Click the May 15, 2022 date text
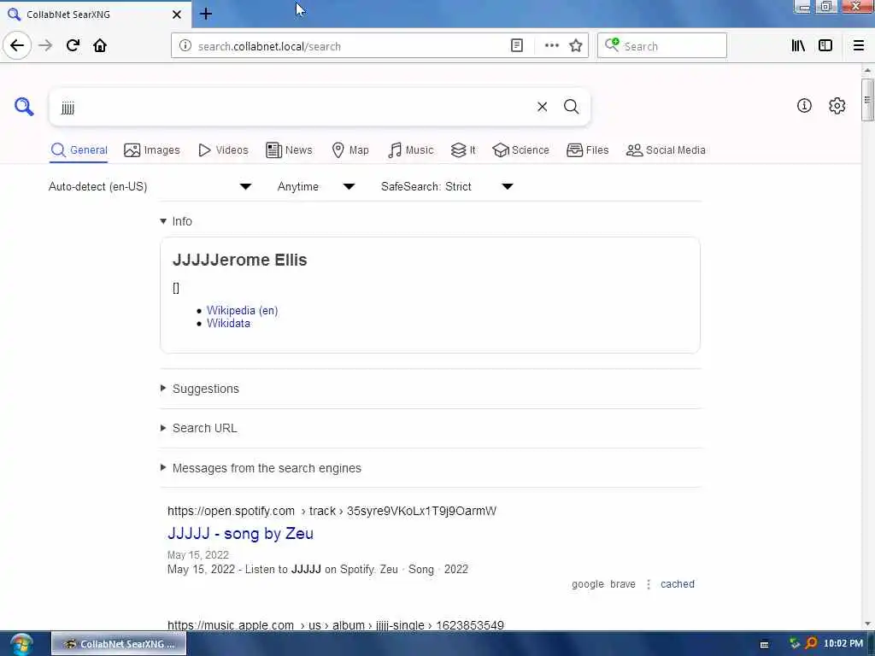 click(x=198, y=555)
